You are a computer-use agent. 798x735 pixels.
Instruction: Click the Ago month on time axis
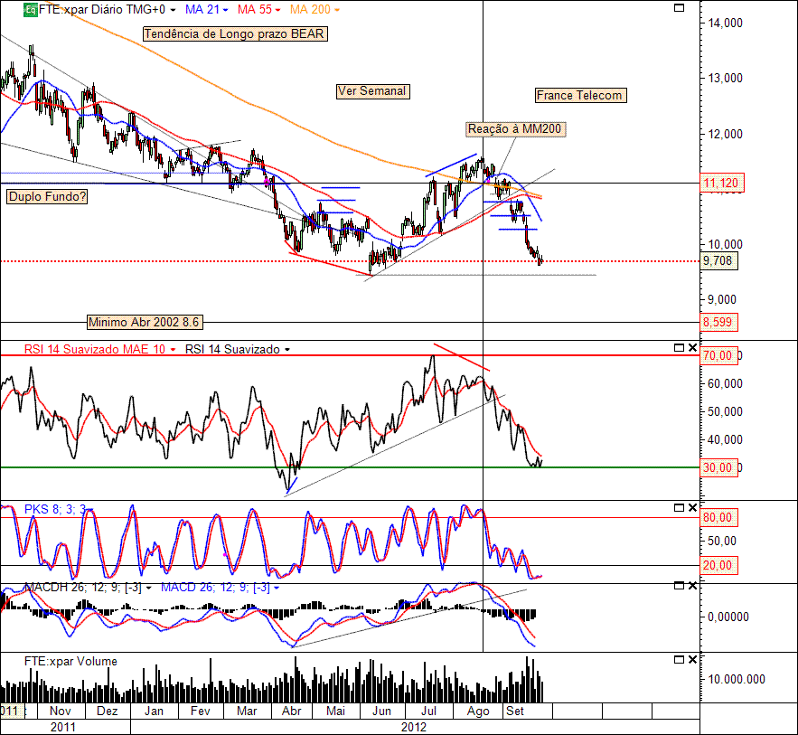click(x=478, y=711)
